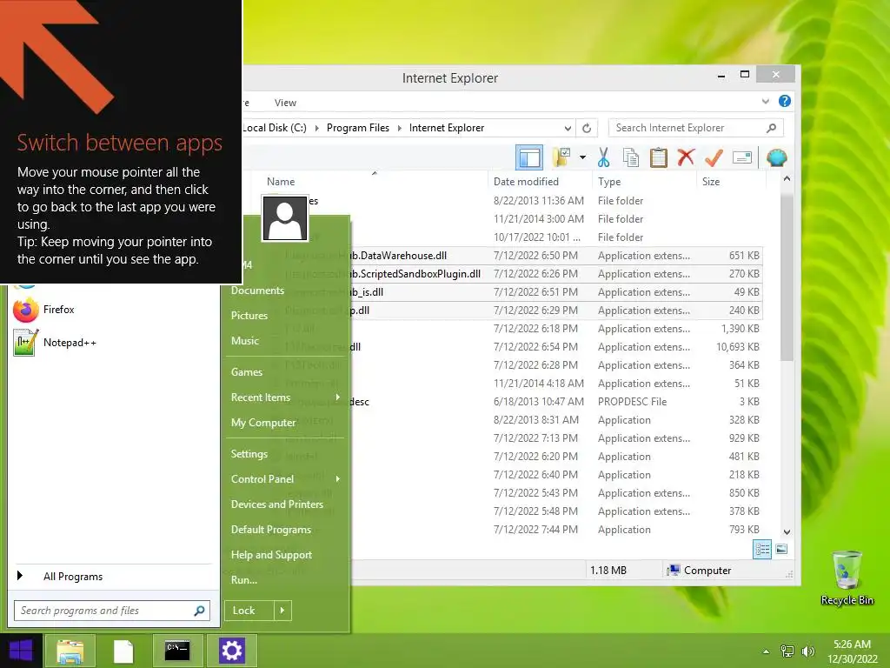Screen dimensions: 890x668
Task: Expand the arrow after Program Files breadcrumb
Action: pyautogui.click(x=399, y=129)
